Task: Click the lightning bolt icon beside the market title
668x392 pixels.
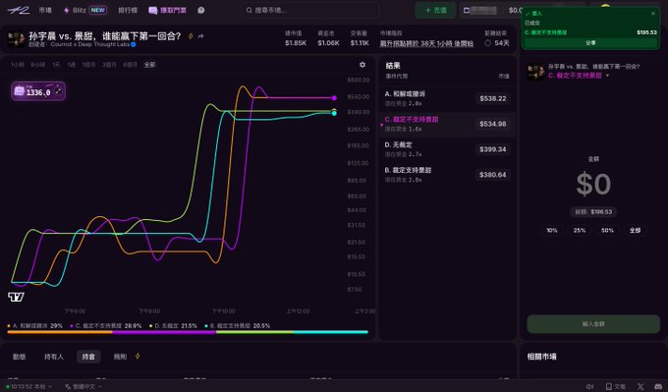Action: tap(191, 36)
